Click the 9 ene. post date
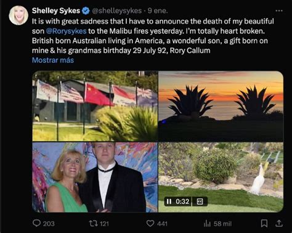 point(158,10)
